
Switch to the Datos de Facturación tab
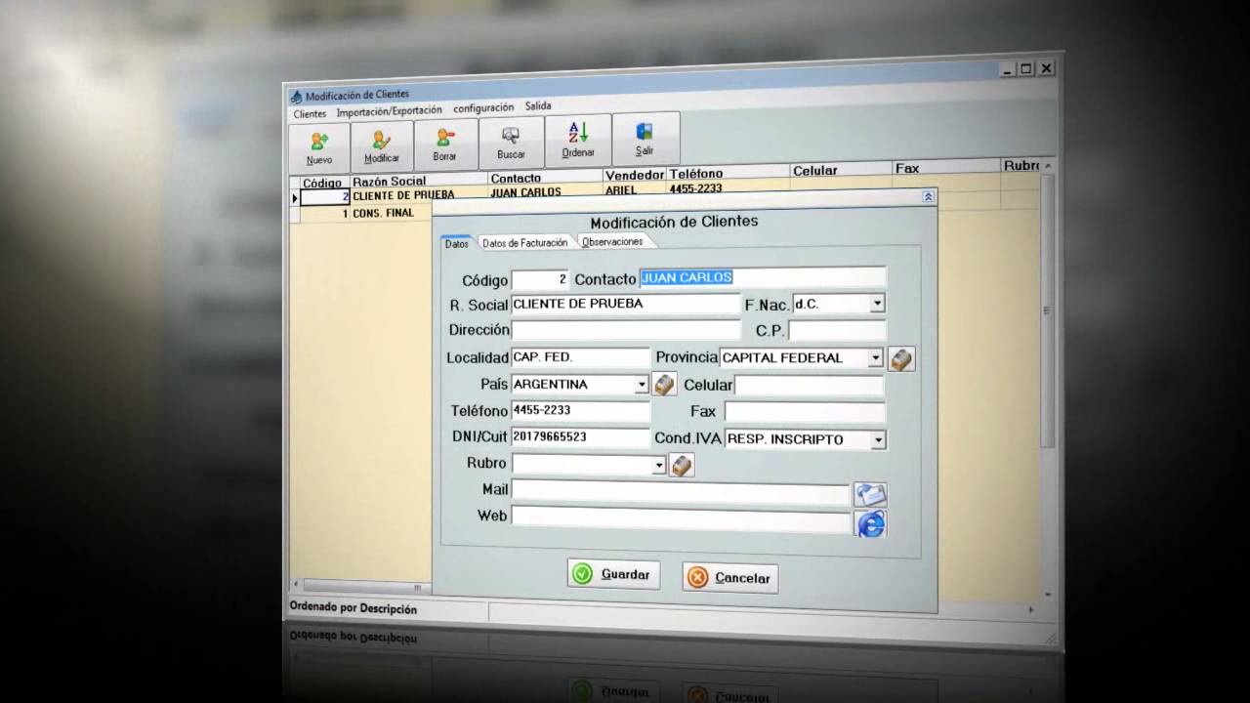525,242
